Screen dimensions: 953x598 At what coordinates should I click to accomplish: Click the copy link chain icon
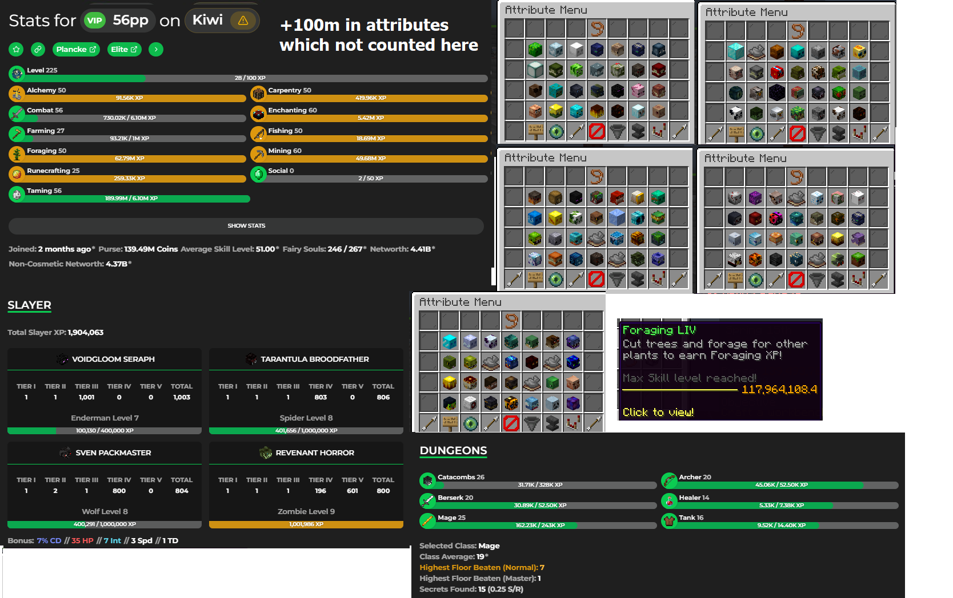click(38, 50)
